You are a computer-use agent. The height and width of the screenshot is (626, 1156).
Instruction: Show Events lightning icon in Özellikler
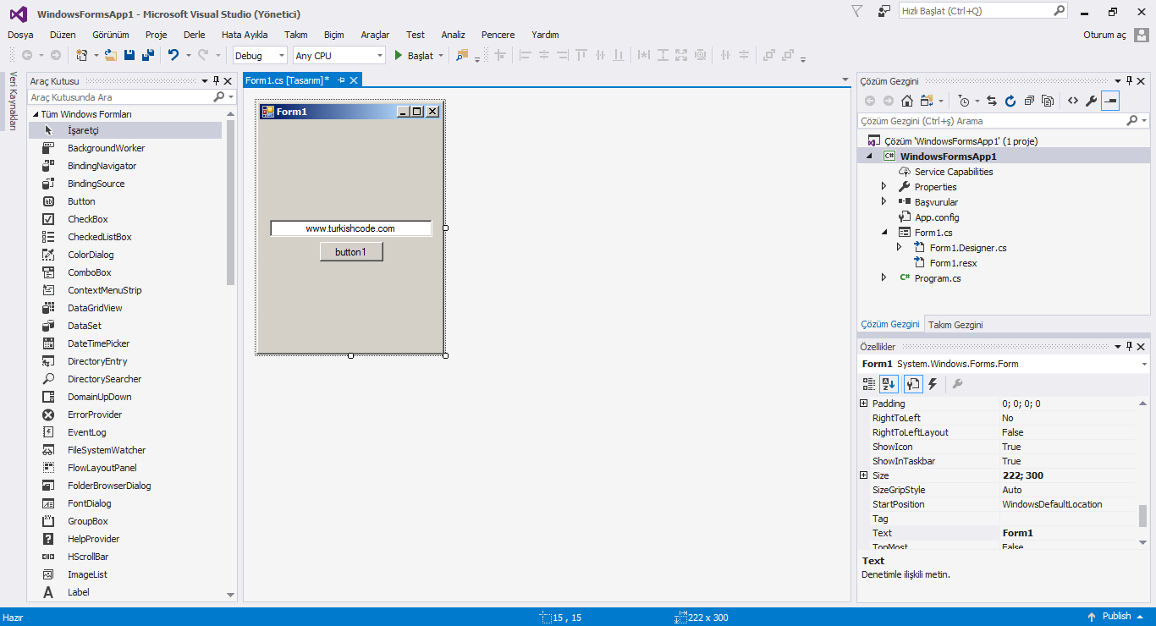pos(933,384)
